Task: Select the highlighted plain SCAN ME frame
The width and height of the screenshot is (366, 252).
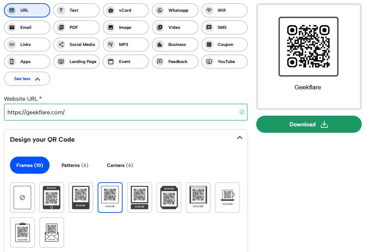Action: click(110, 198)
